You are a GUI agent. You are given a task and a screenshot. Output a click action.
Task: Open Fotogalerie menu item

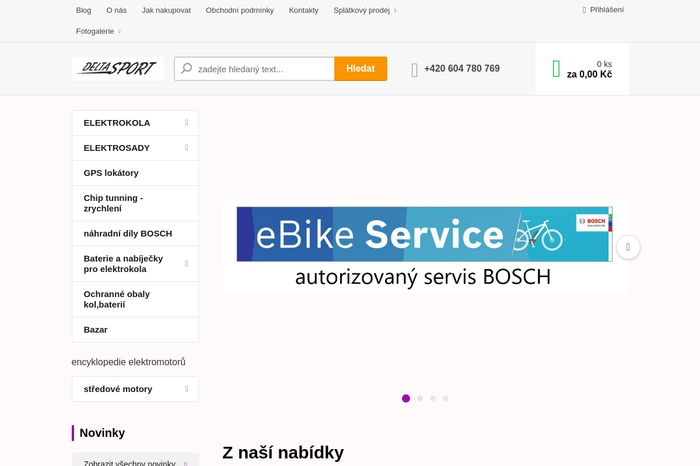click(x=95, y=31)
